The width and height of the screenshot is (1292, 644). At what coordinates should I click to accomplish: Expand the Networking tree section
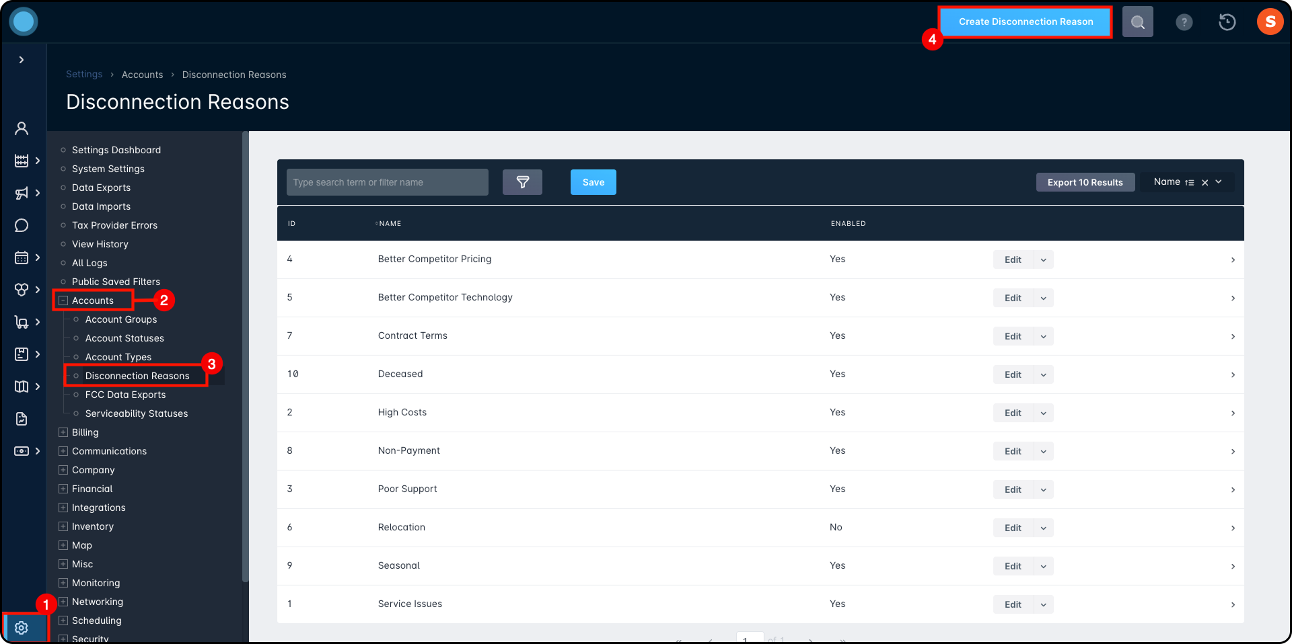(x=63, y=602)
